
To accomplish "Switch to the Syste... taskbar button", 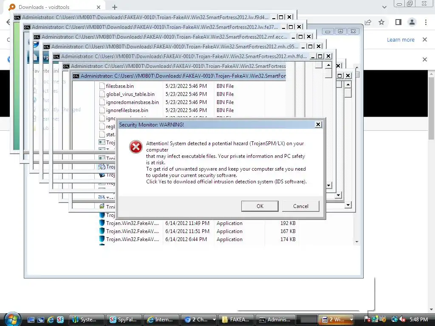I will point(86,320).
